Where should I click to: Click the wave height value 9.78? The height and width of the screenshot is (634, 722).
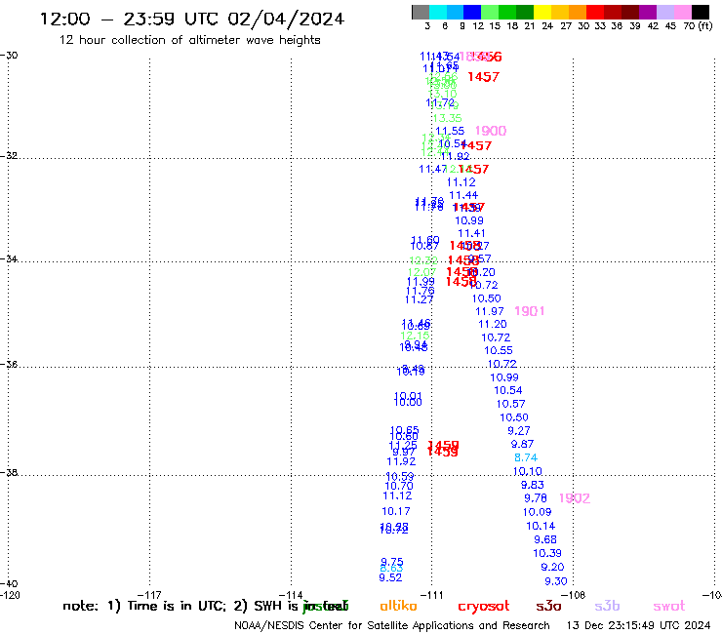[x=536, y=498]
